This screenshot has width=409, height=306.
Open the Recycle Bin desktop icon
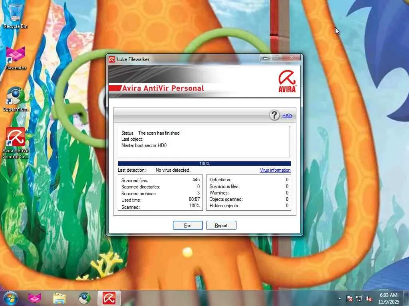point(16,15)
